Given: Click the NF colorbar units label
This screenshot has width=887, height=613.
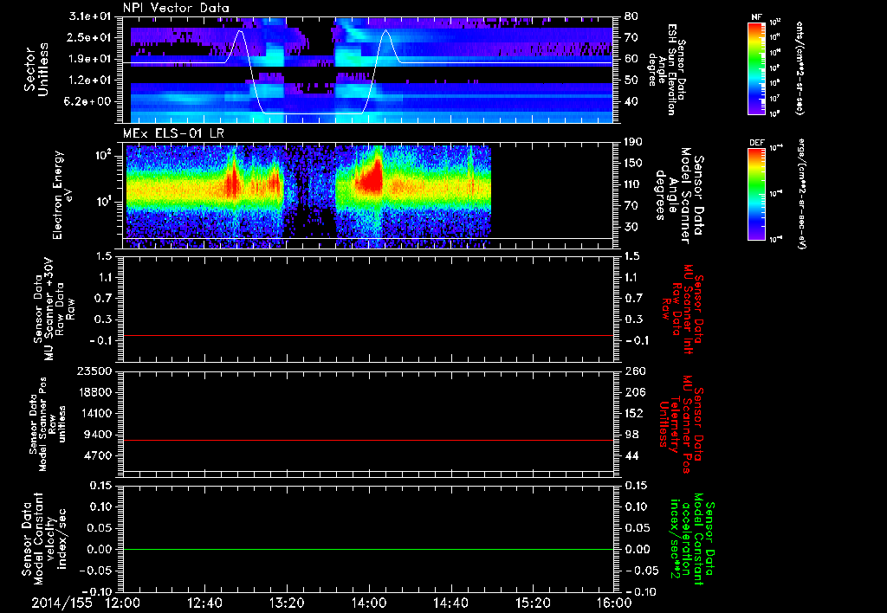Looking at the screenshot, I should (x=799, y=68).
